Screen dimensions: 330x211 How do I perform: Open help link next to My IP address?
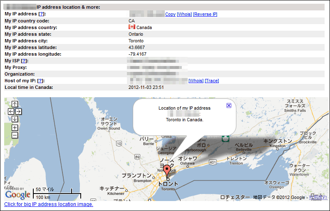pos(42,14)
